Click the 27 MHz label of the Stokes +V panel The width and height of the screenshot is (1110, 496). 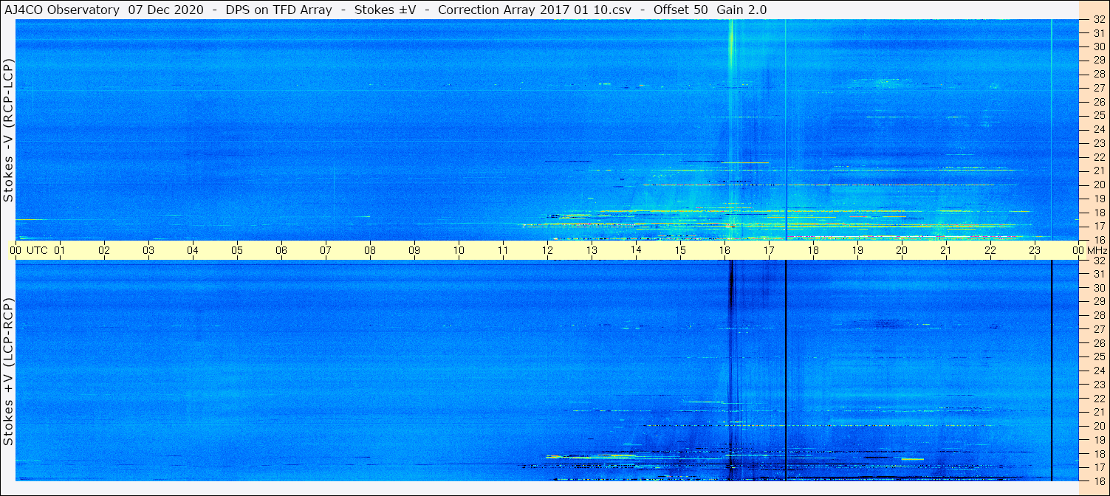click(1098, 329)
